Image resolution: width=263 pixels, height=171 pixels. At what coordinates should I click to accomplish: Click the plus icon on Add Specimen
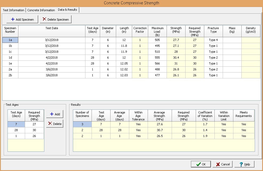click(13, 19)
